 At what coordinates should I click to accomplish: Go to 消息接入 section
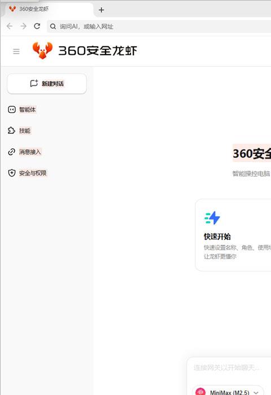(30, 152)
